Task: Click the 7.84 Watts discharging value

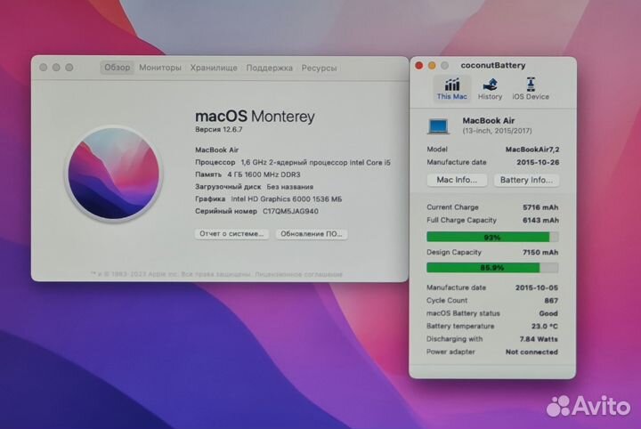Action: pyautogui.click(x=539, y=339)
